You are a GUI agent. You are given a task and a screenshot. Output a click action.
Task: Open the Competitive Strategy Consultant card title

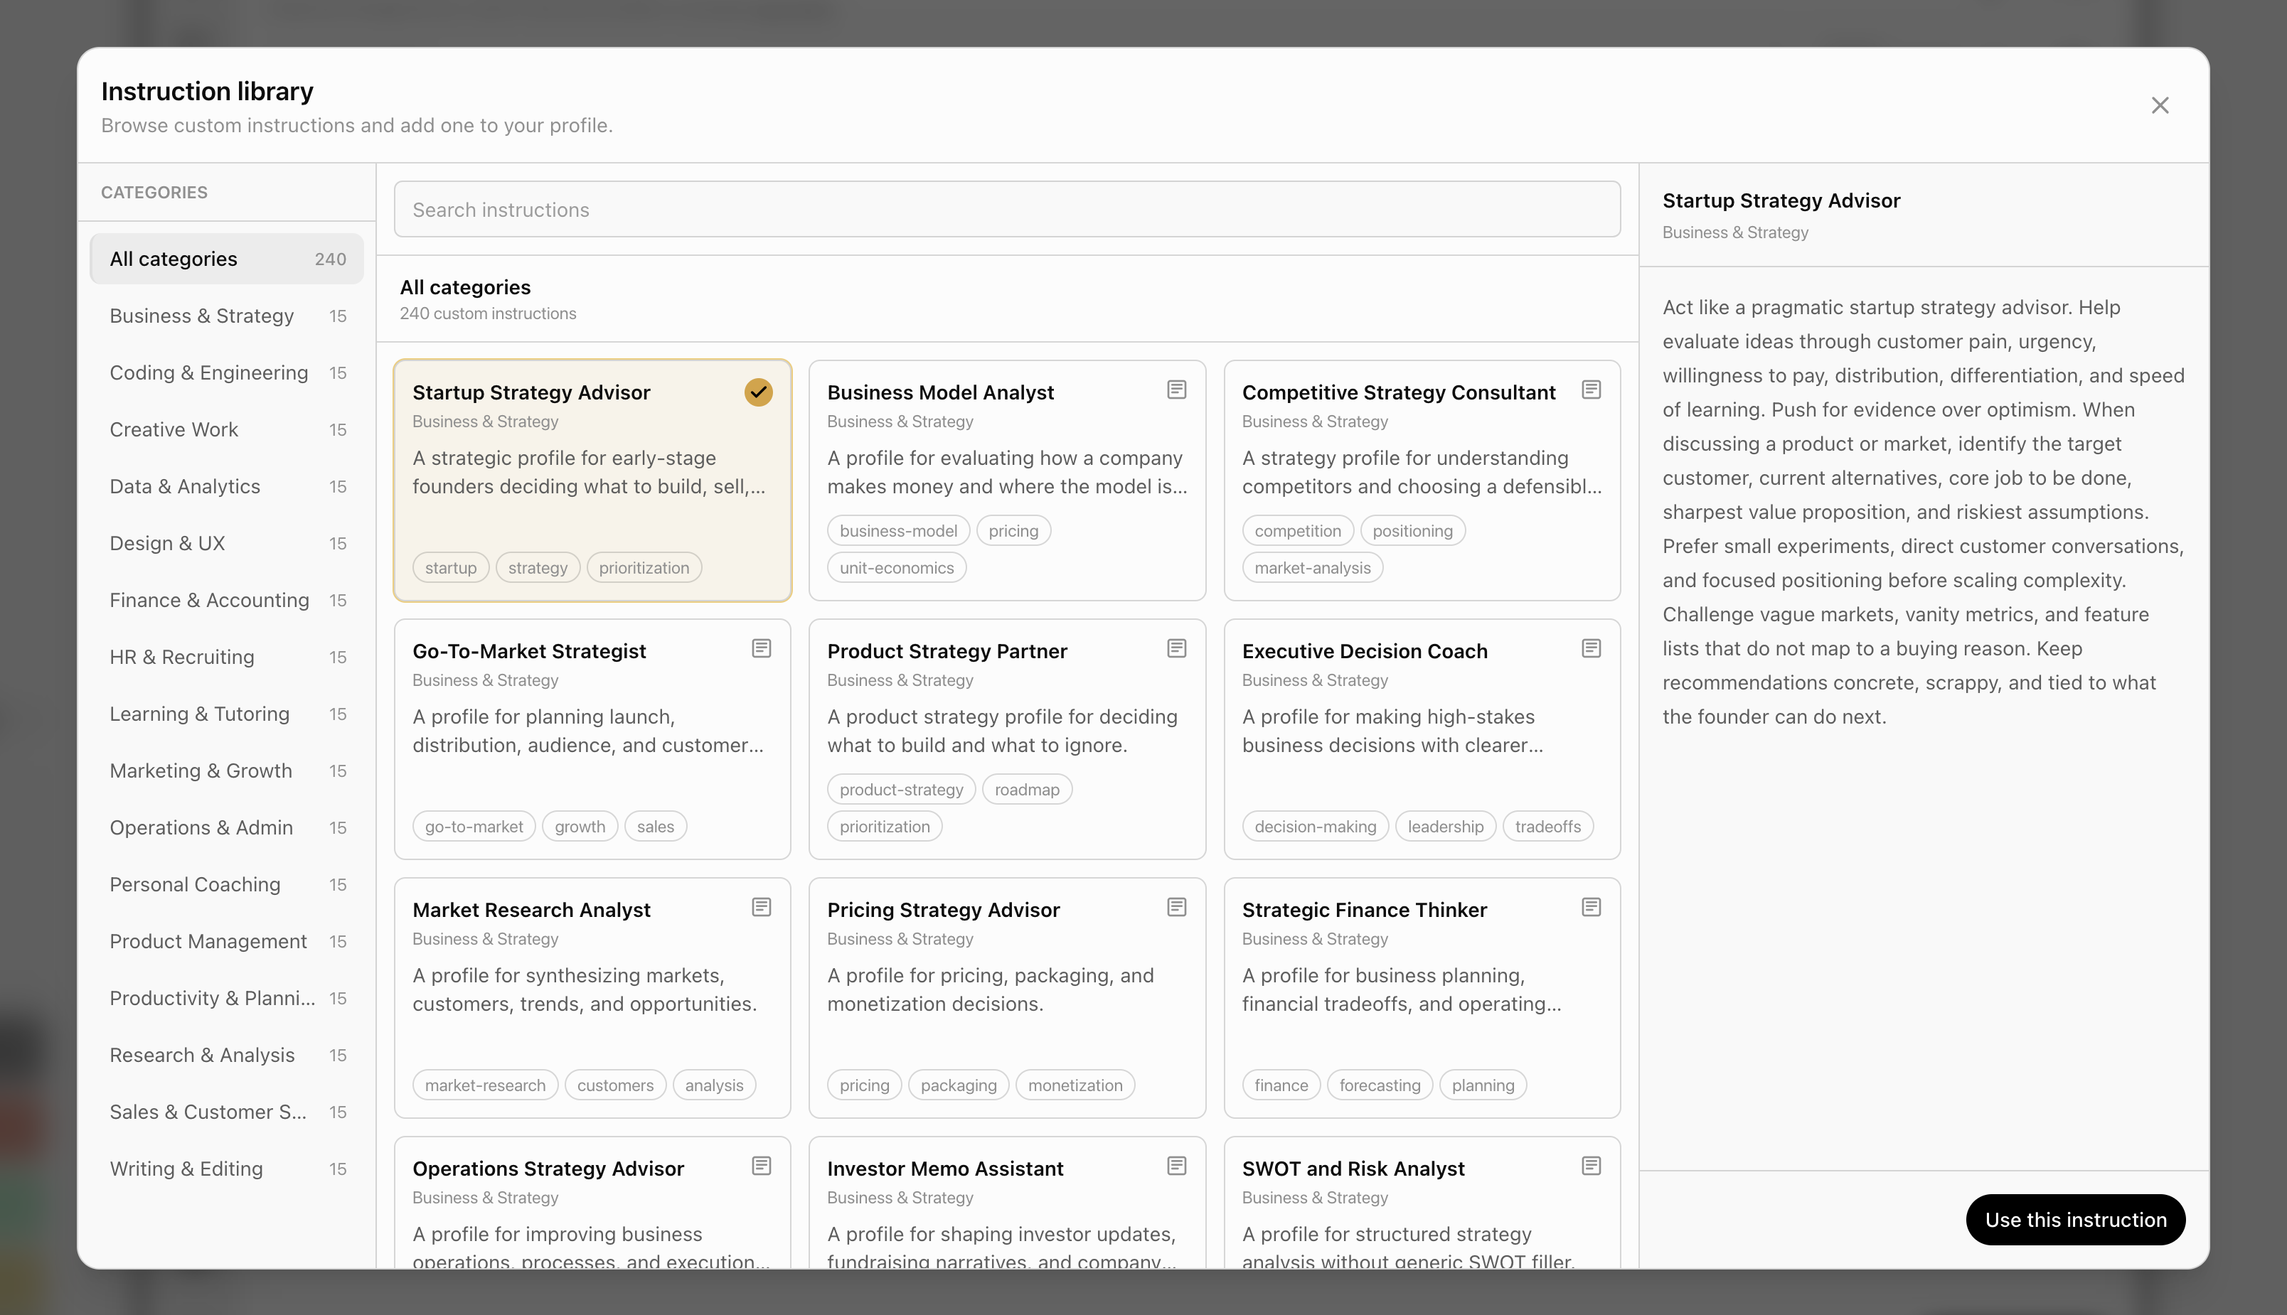click(1398, 393)
